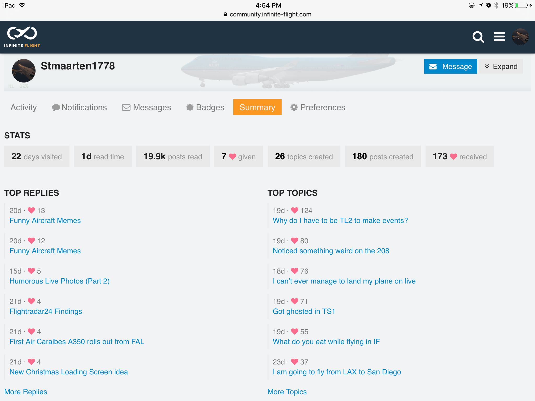The width and height of the screenshot is (535, 401).
Task: Switch to the Activity tab
Action: [x=24, y=107]
